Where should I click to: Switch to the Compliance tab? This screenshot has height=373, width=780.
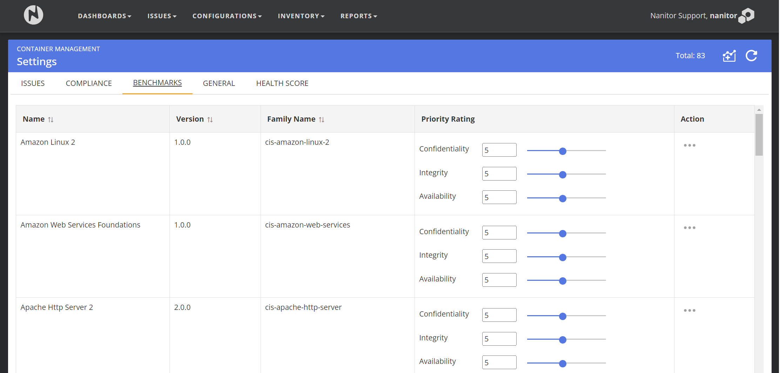coord(89,83)
